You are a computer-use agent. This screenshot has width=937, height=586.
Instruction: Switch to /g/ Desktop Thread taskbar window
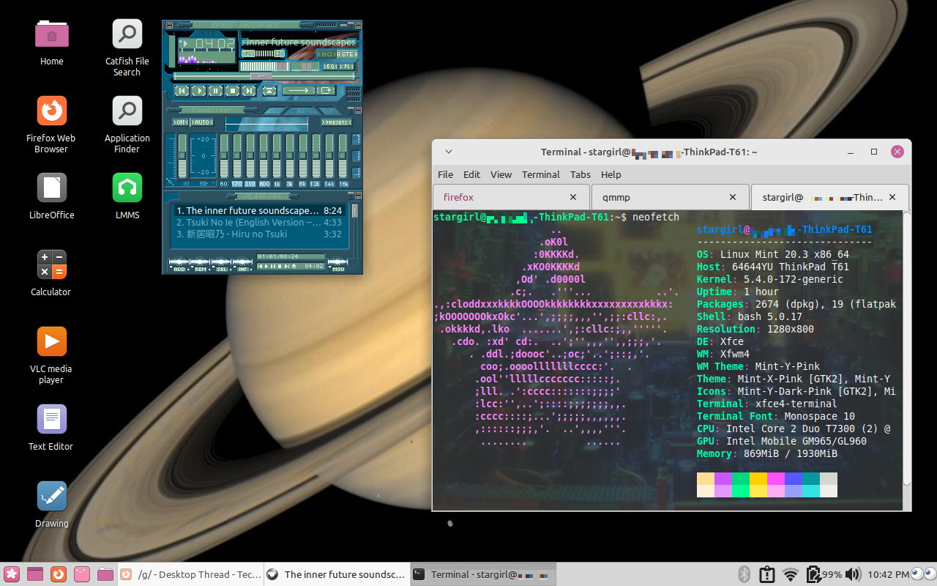[x=190, y=574]
